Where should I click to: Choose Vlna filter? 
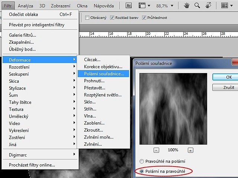click(x=103, y=116)
